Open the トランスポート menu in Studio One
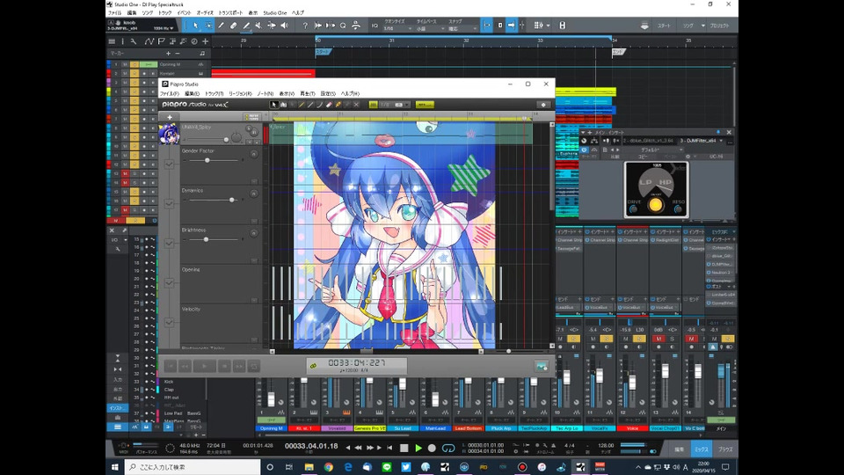The height and width of the screenshot is (475, 844). (x=231, y=13)
